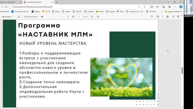
Task: Open a new browser tab
Action: 57,2
